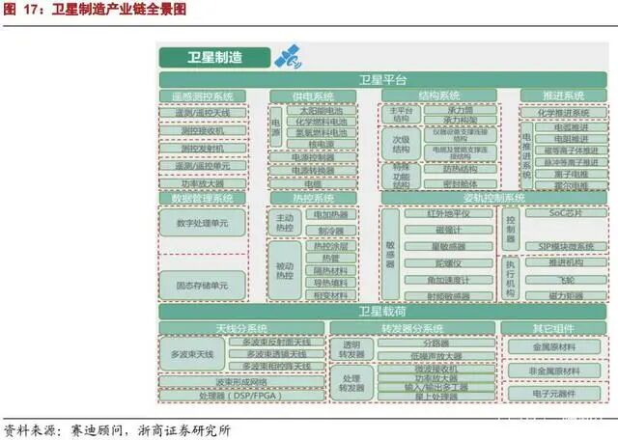Click the 遥测/遥控天线 box

203,113
